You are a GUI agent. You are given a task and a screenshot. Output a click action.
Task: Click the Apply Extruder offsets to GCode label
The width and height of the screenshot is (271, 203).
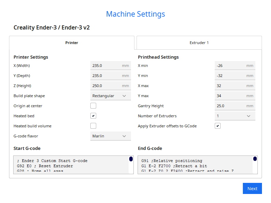(167, 126)
